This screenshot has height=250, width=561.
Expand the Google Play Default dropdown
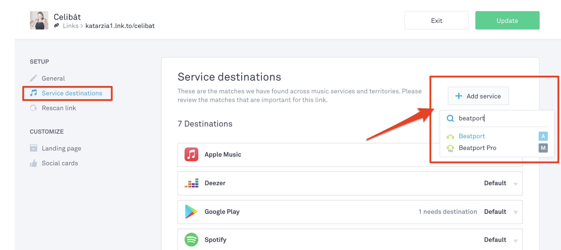point(516,212)
